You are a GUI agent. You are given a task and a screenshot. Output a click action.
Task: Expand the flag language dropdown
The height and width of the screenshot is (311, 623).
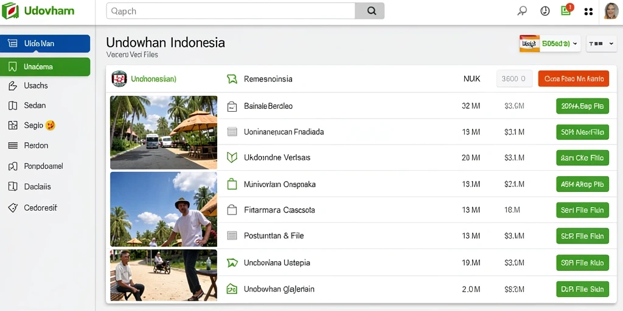[549, 44]
